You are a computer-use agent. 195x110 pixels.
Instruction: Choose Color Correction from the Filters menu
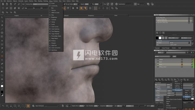(56, 48)
